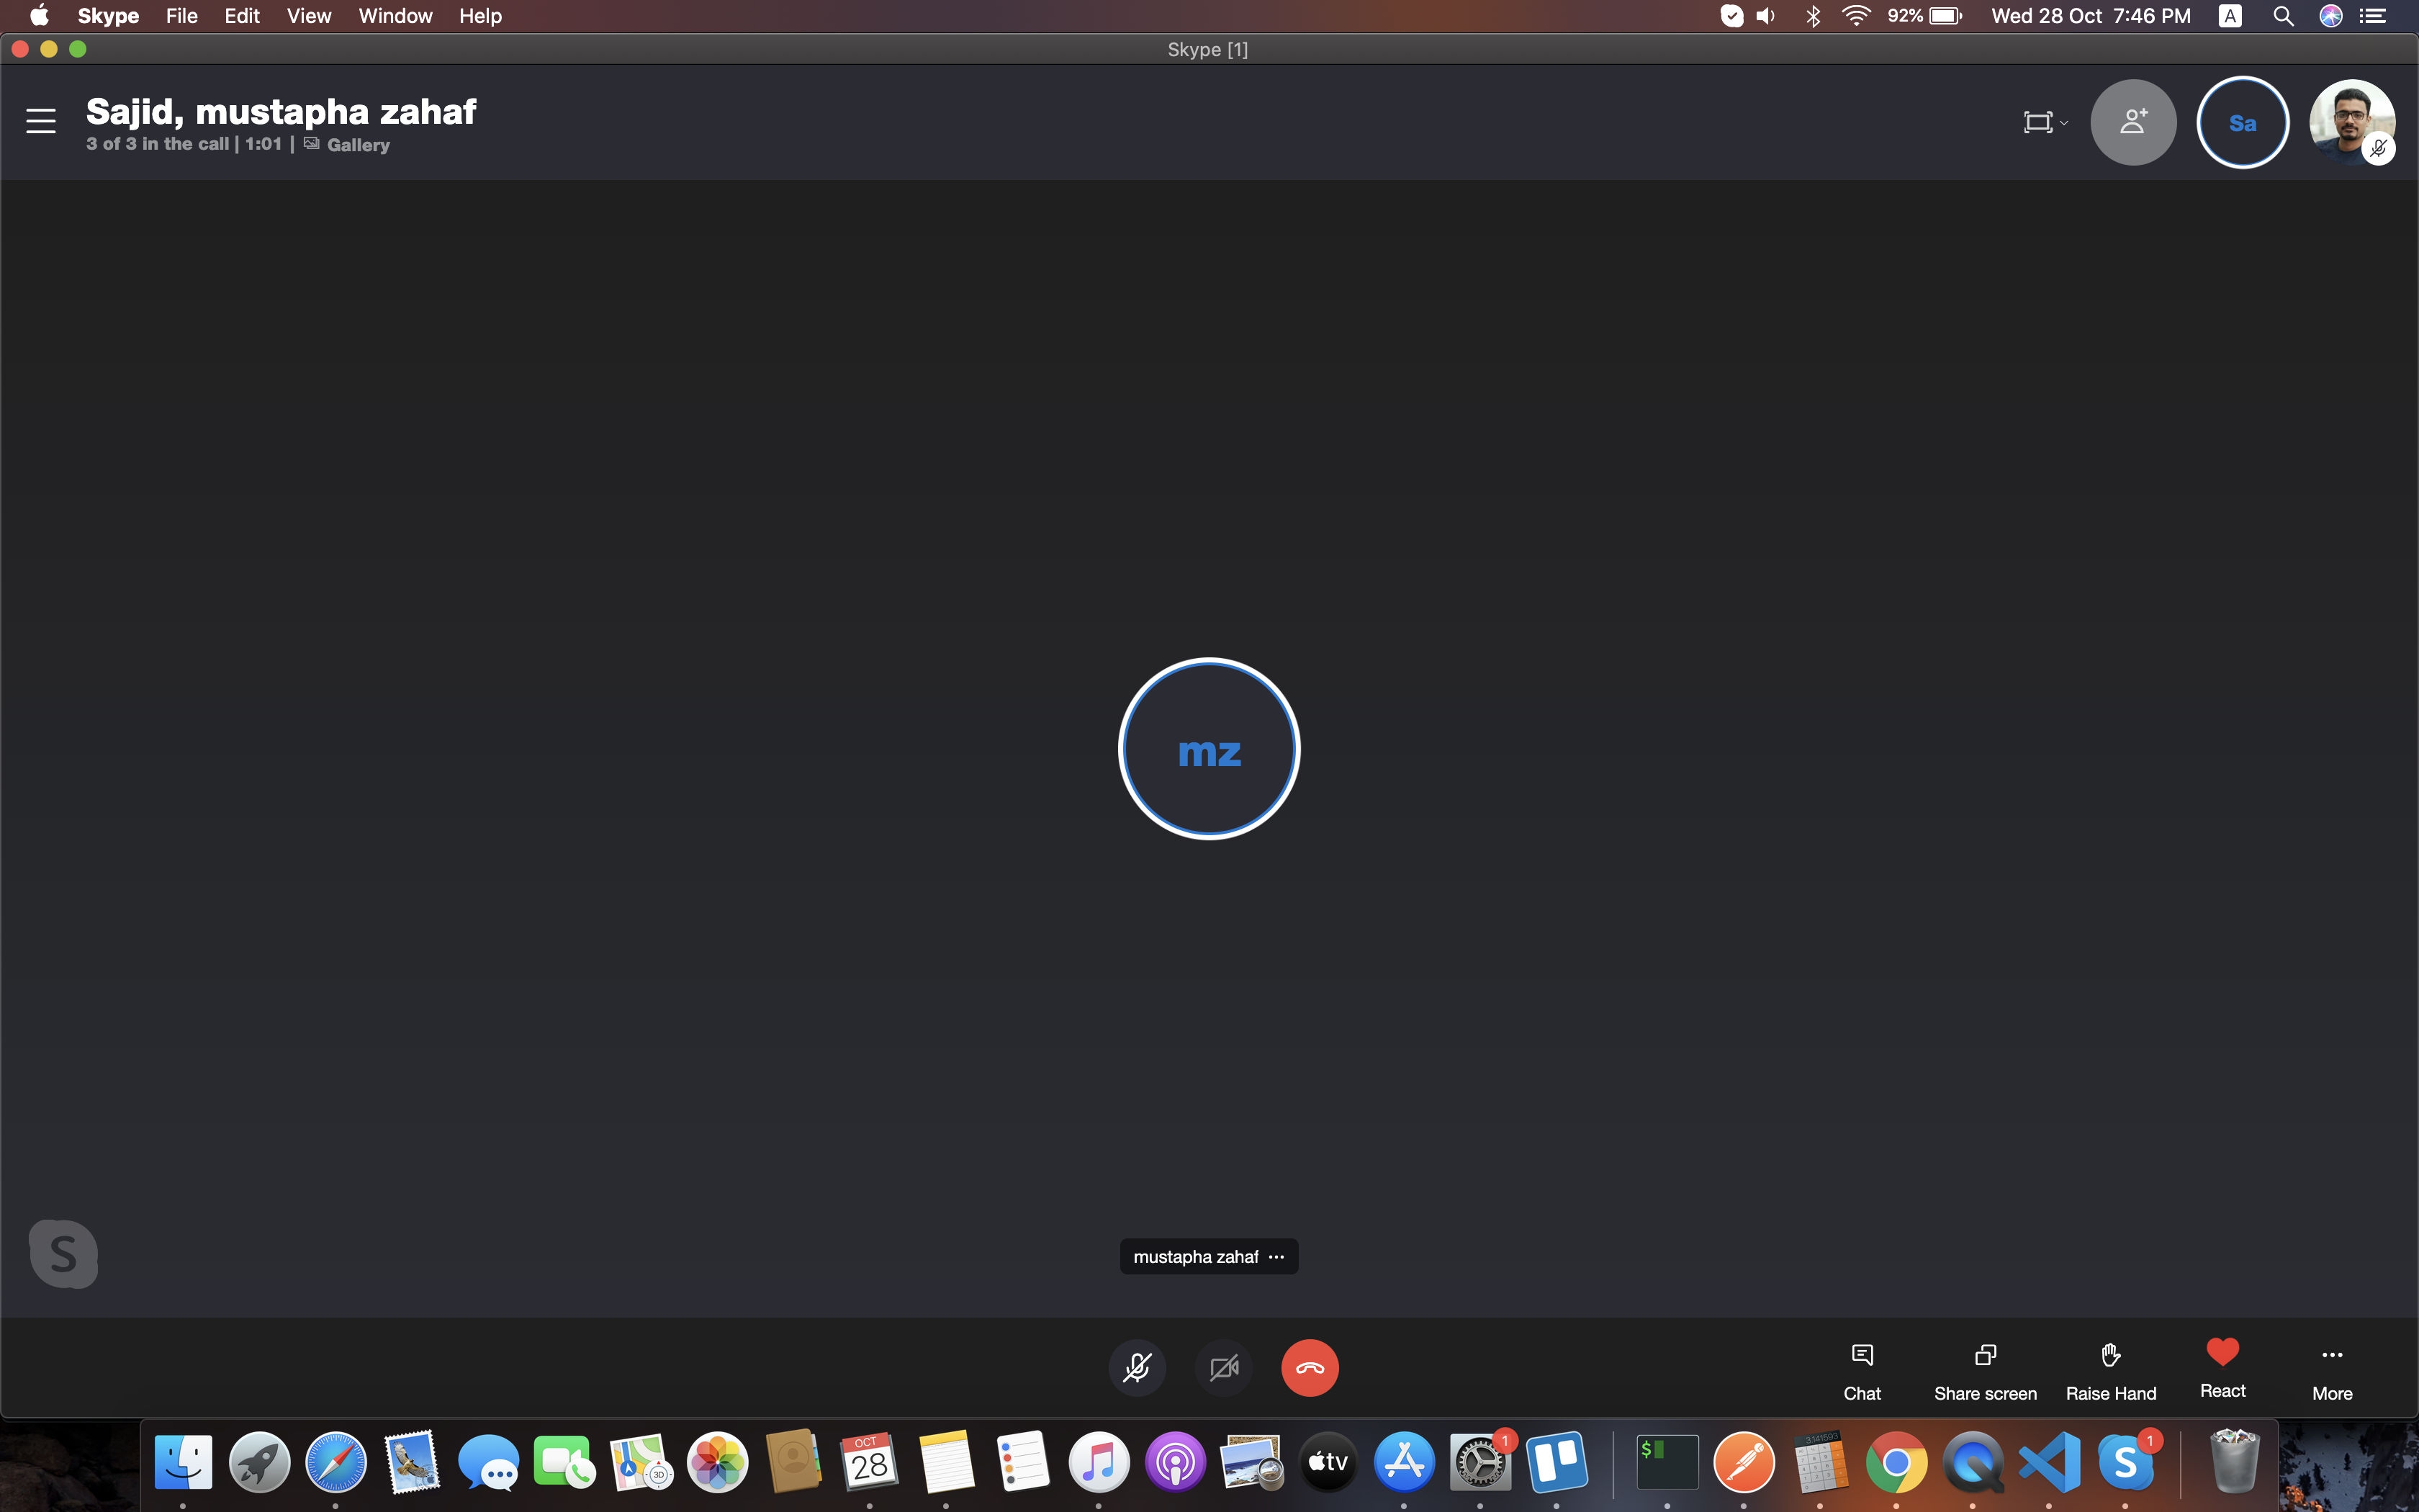Click the Wi-Fi status icon

pyautogui.click(x=1856, y=16)
